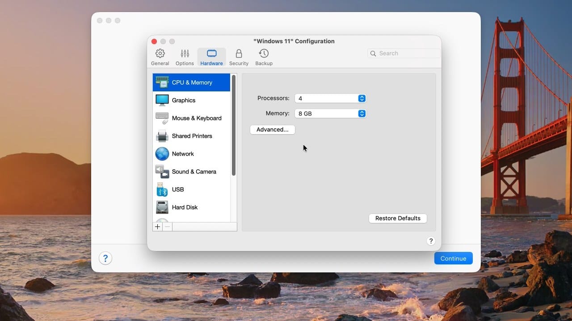Select the Shared Printers icon
The image size is (572, 321).
pos(162,136)
